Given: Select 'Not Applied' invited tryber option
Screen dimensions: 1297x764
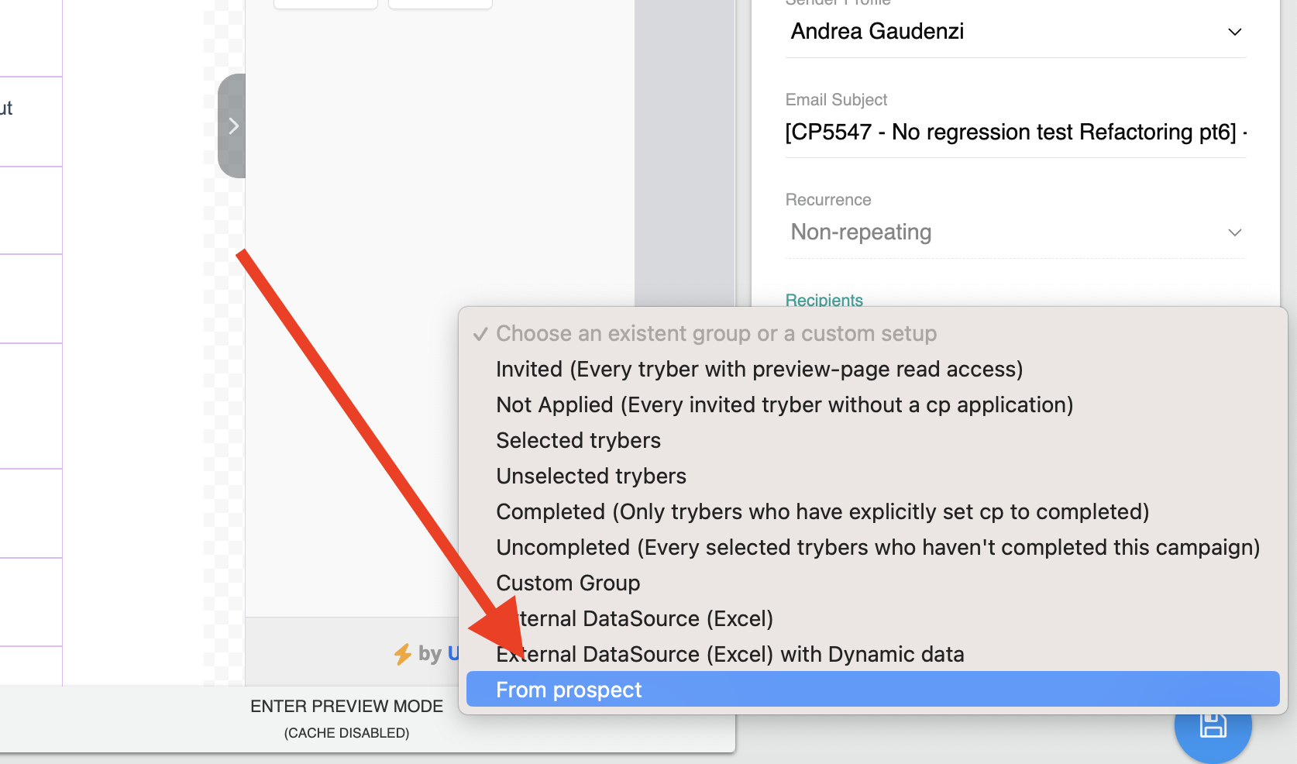Looking at the screenshot, I should [872, 404].
